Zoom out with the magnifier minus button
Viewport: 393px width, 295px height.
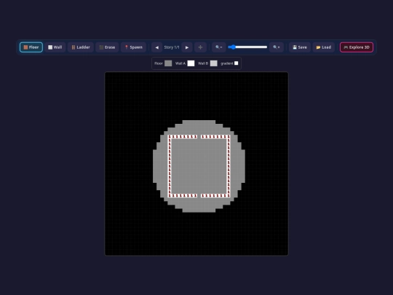[219, 47]
